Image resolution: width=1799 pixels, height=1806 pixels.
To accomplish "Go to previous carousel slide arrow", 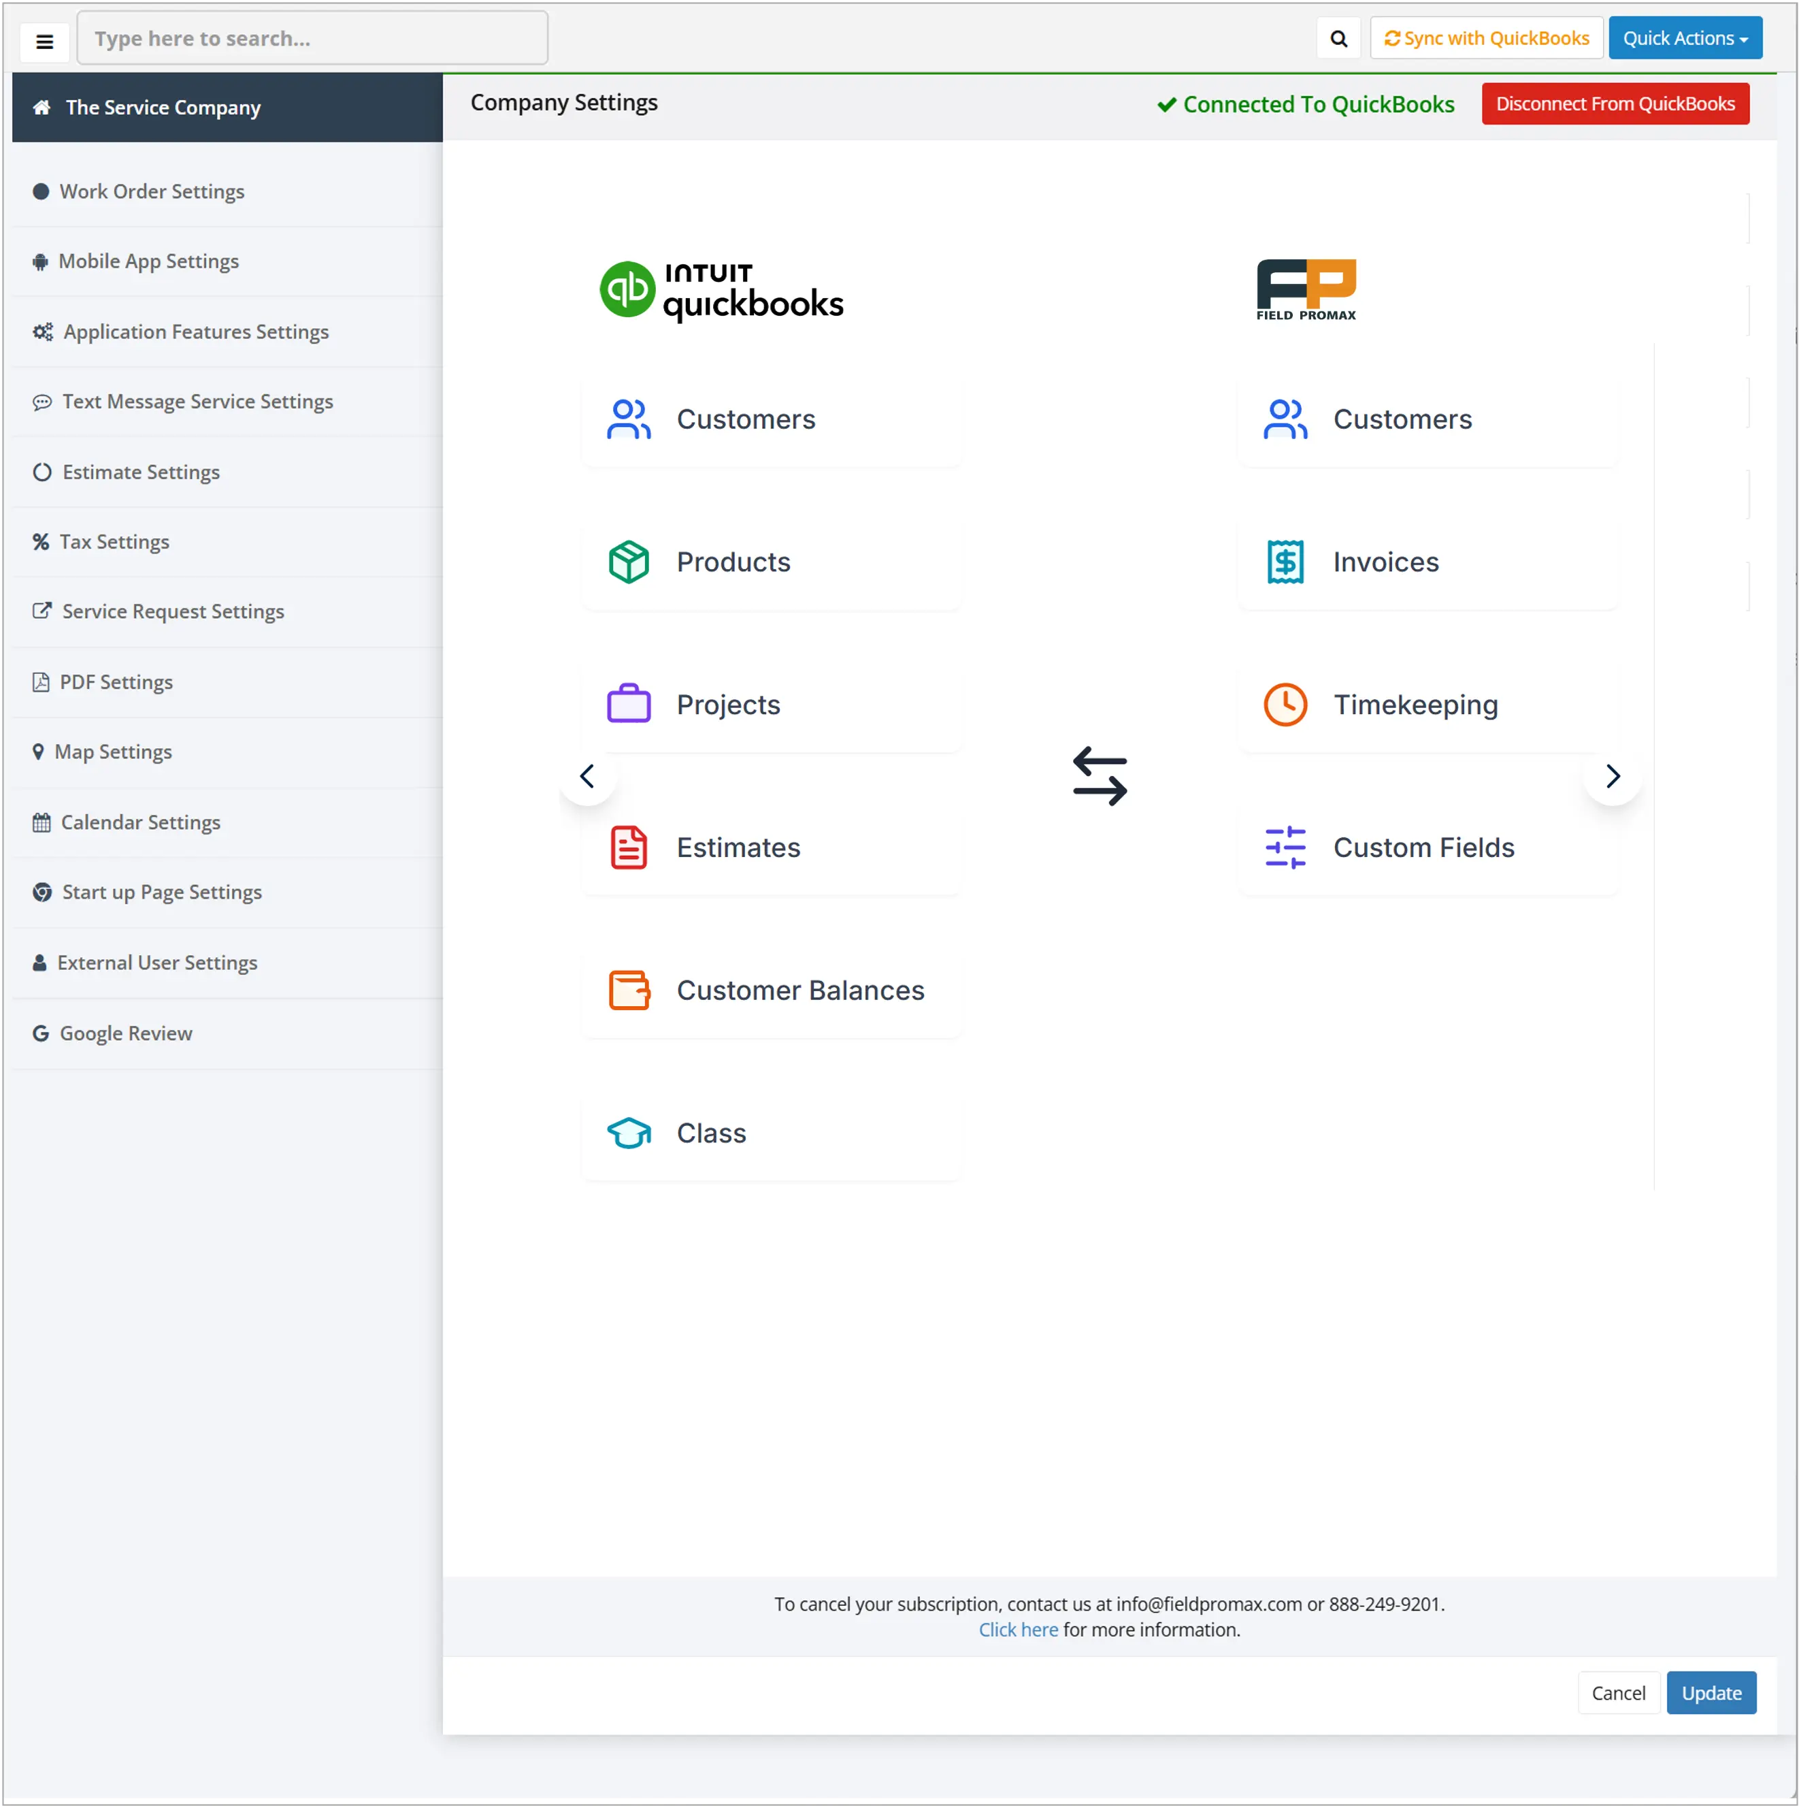I will (x=588, y=777).
